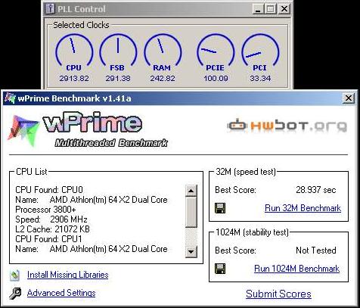Click the 'L2 Cache: 21072 KB' line
The height and width of the screenshot is (308, 360).
[52, 229]
